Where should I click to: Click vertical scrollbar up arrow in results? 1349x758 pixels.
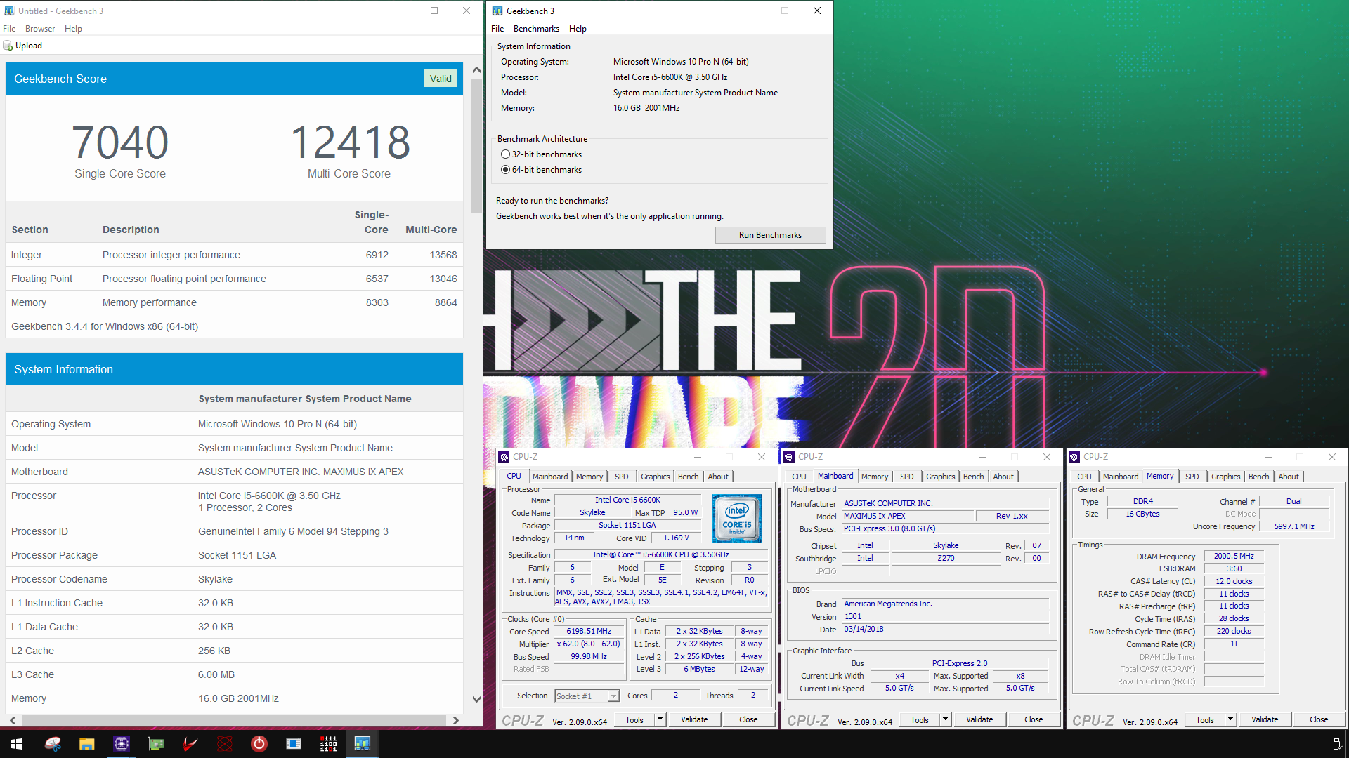pyautogui.click(x=476, y=70)
